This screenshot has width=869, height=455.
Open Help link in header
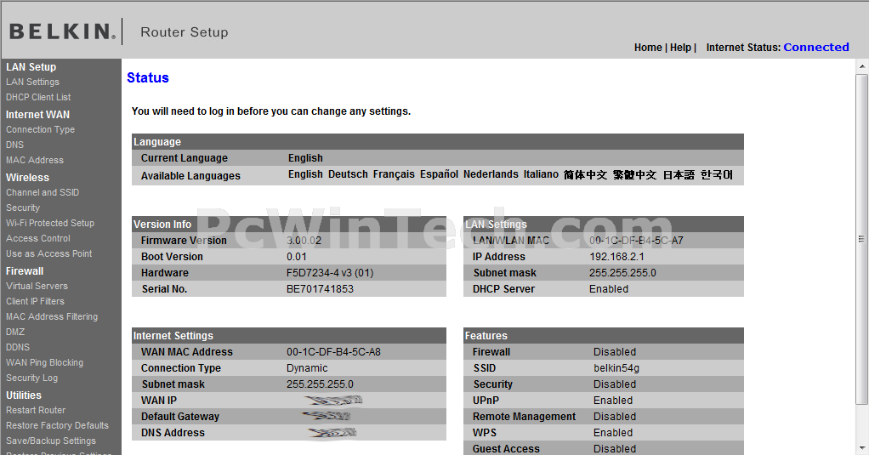pos(680,48)
